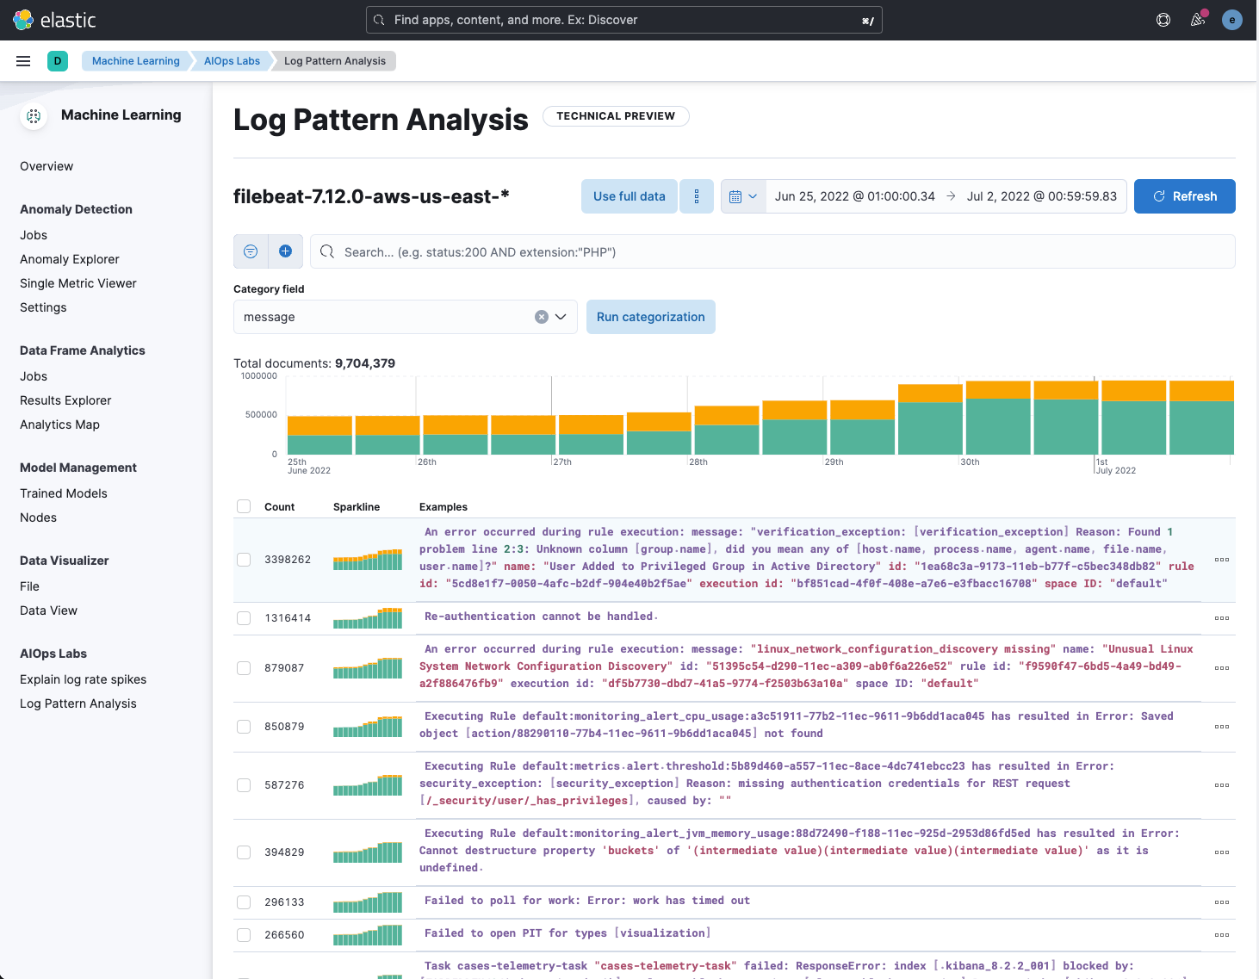Image resolution: width=1259 pixels, height=979 pixels.
Task: Click the Refresh button
Action: click(1185, 196)
